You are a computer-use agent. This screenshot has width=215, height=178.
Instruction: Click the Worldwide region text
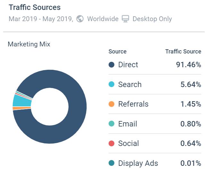pos(103,19)
